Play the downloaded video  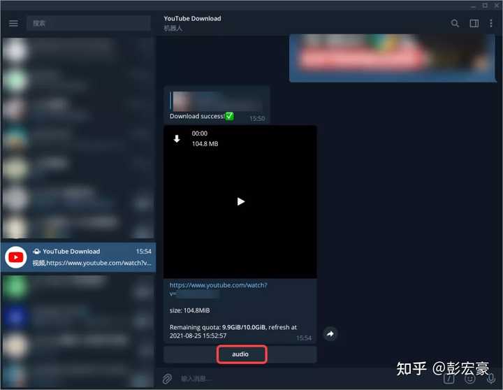(x=240, y=201)
